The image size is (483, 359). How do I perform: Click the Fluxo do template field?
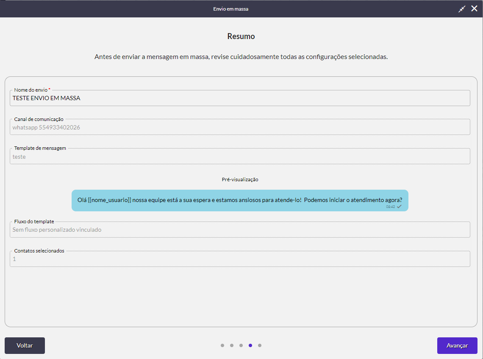(x=240, y=230)
